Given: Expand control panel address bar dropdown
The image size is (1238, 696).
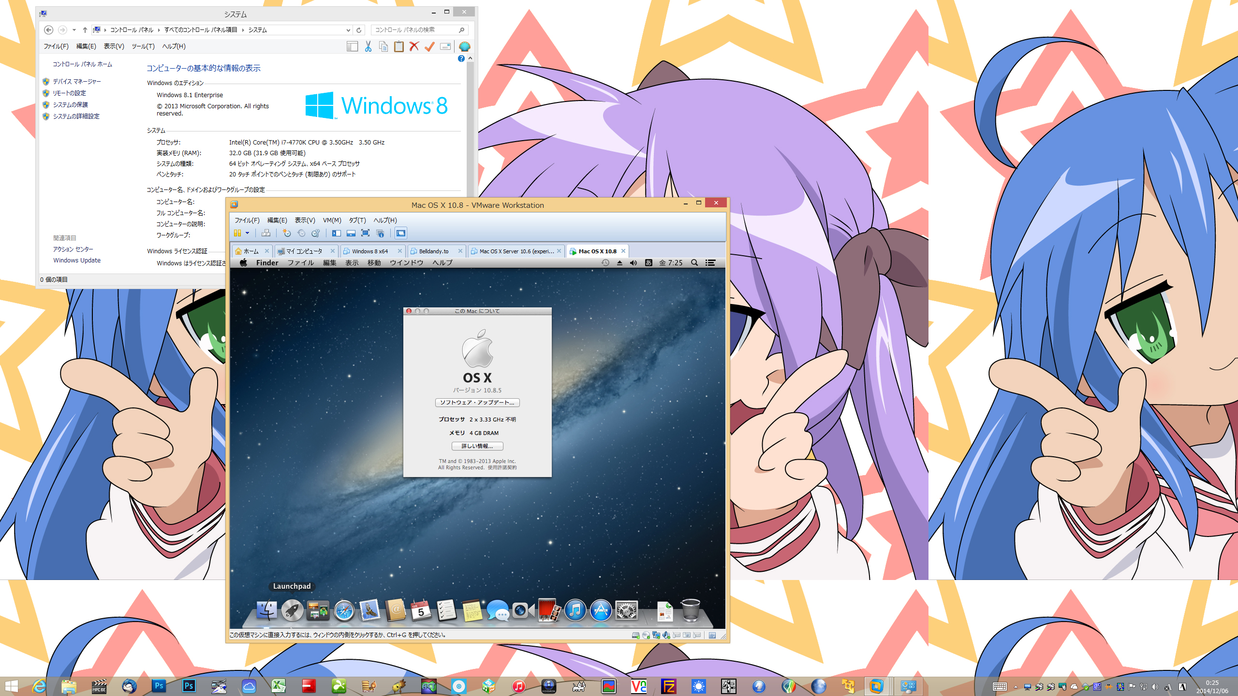Looking at the screenshot, I should [x=348, y=30].
